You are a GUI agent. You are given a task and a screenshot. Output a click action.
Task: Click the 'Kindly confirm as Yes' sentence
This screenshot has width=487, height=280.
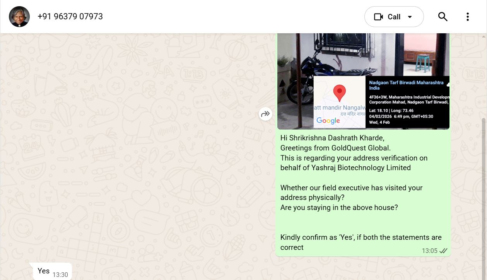pyautogui.click(x=361, y=242)
